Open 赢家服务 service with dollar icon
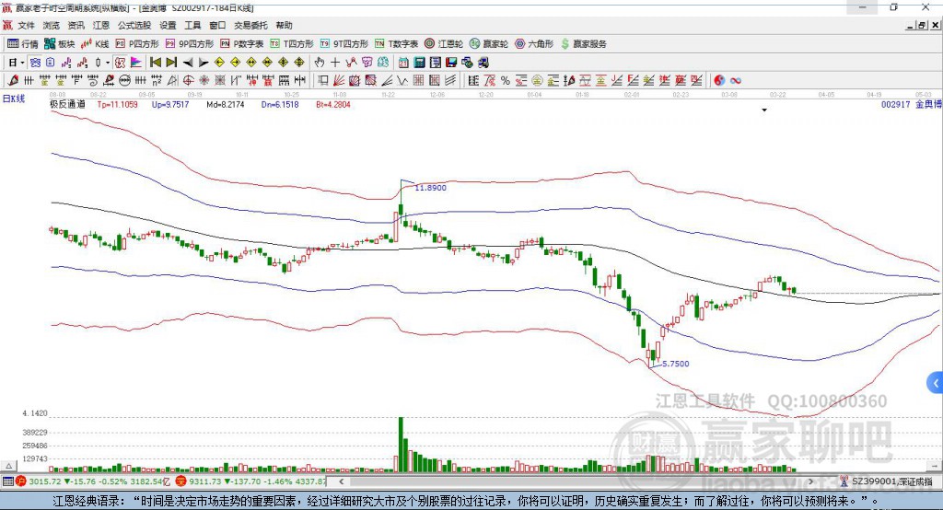This screenshot has width=943, height=510. tap(583, 44)
